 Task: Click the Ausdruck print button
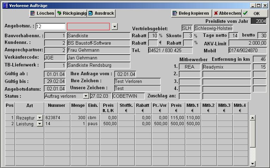coord(101,13)
